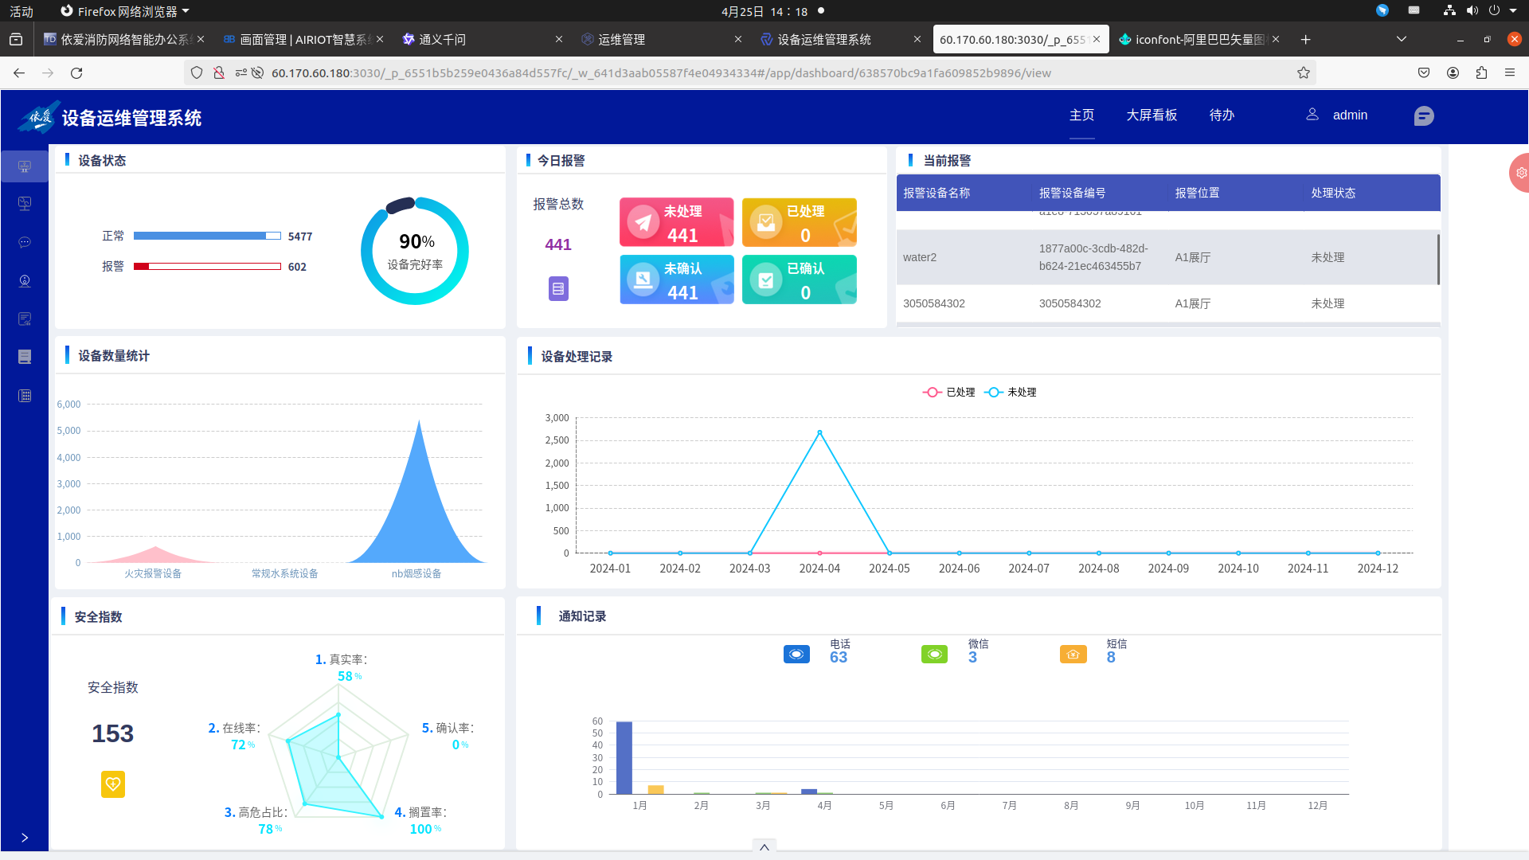Viewport: 1529px width, 860px height.
Task: Bookmark this page with star icon
Action: click(1304, 73)
